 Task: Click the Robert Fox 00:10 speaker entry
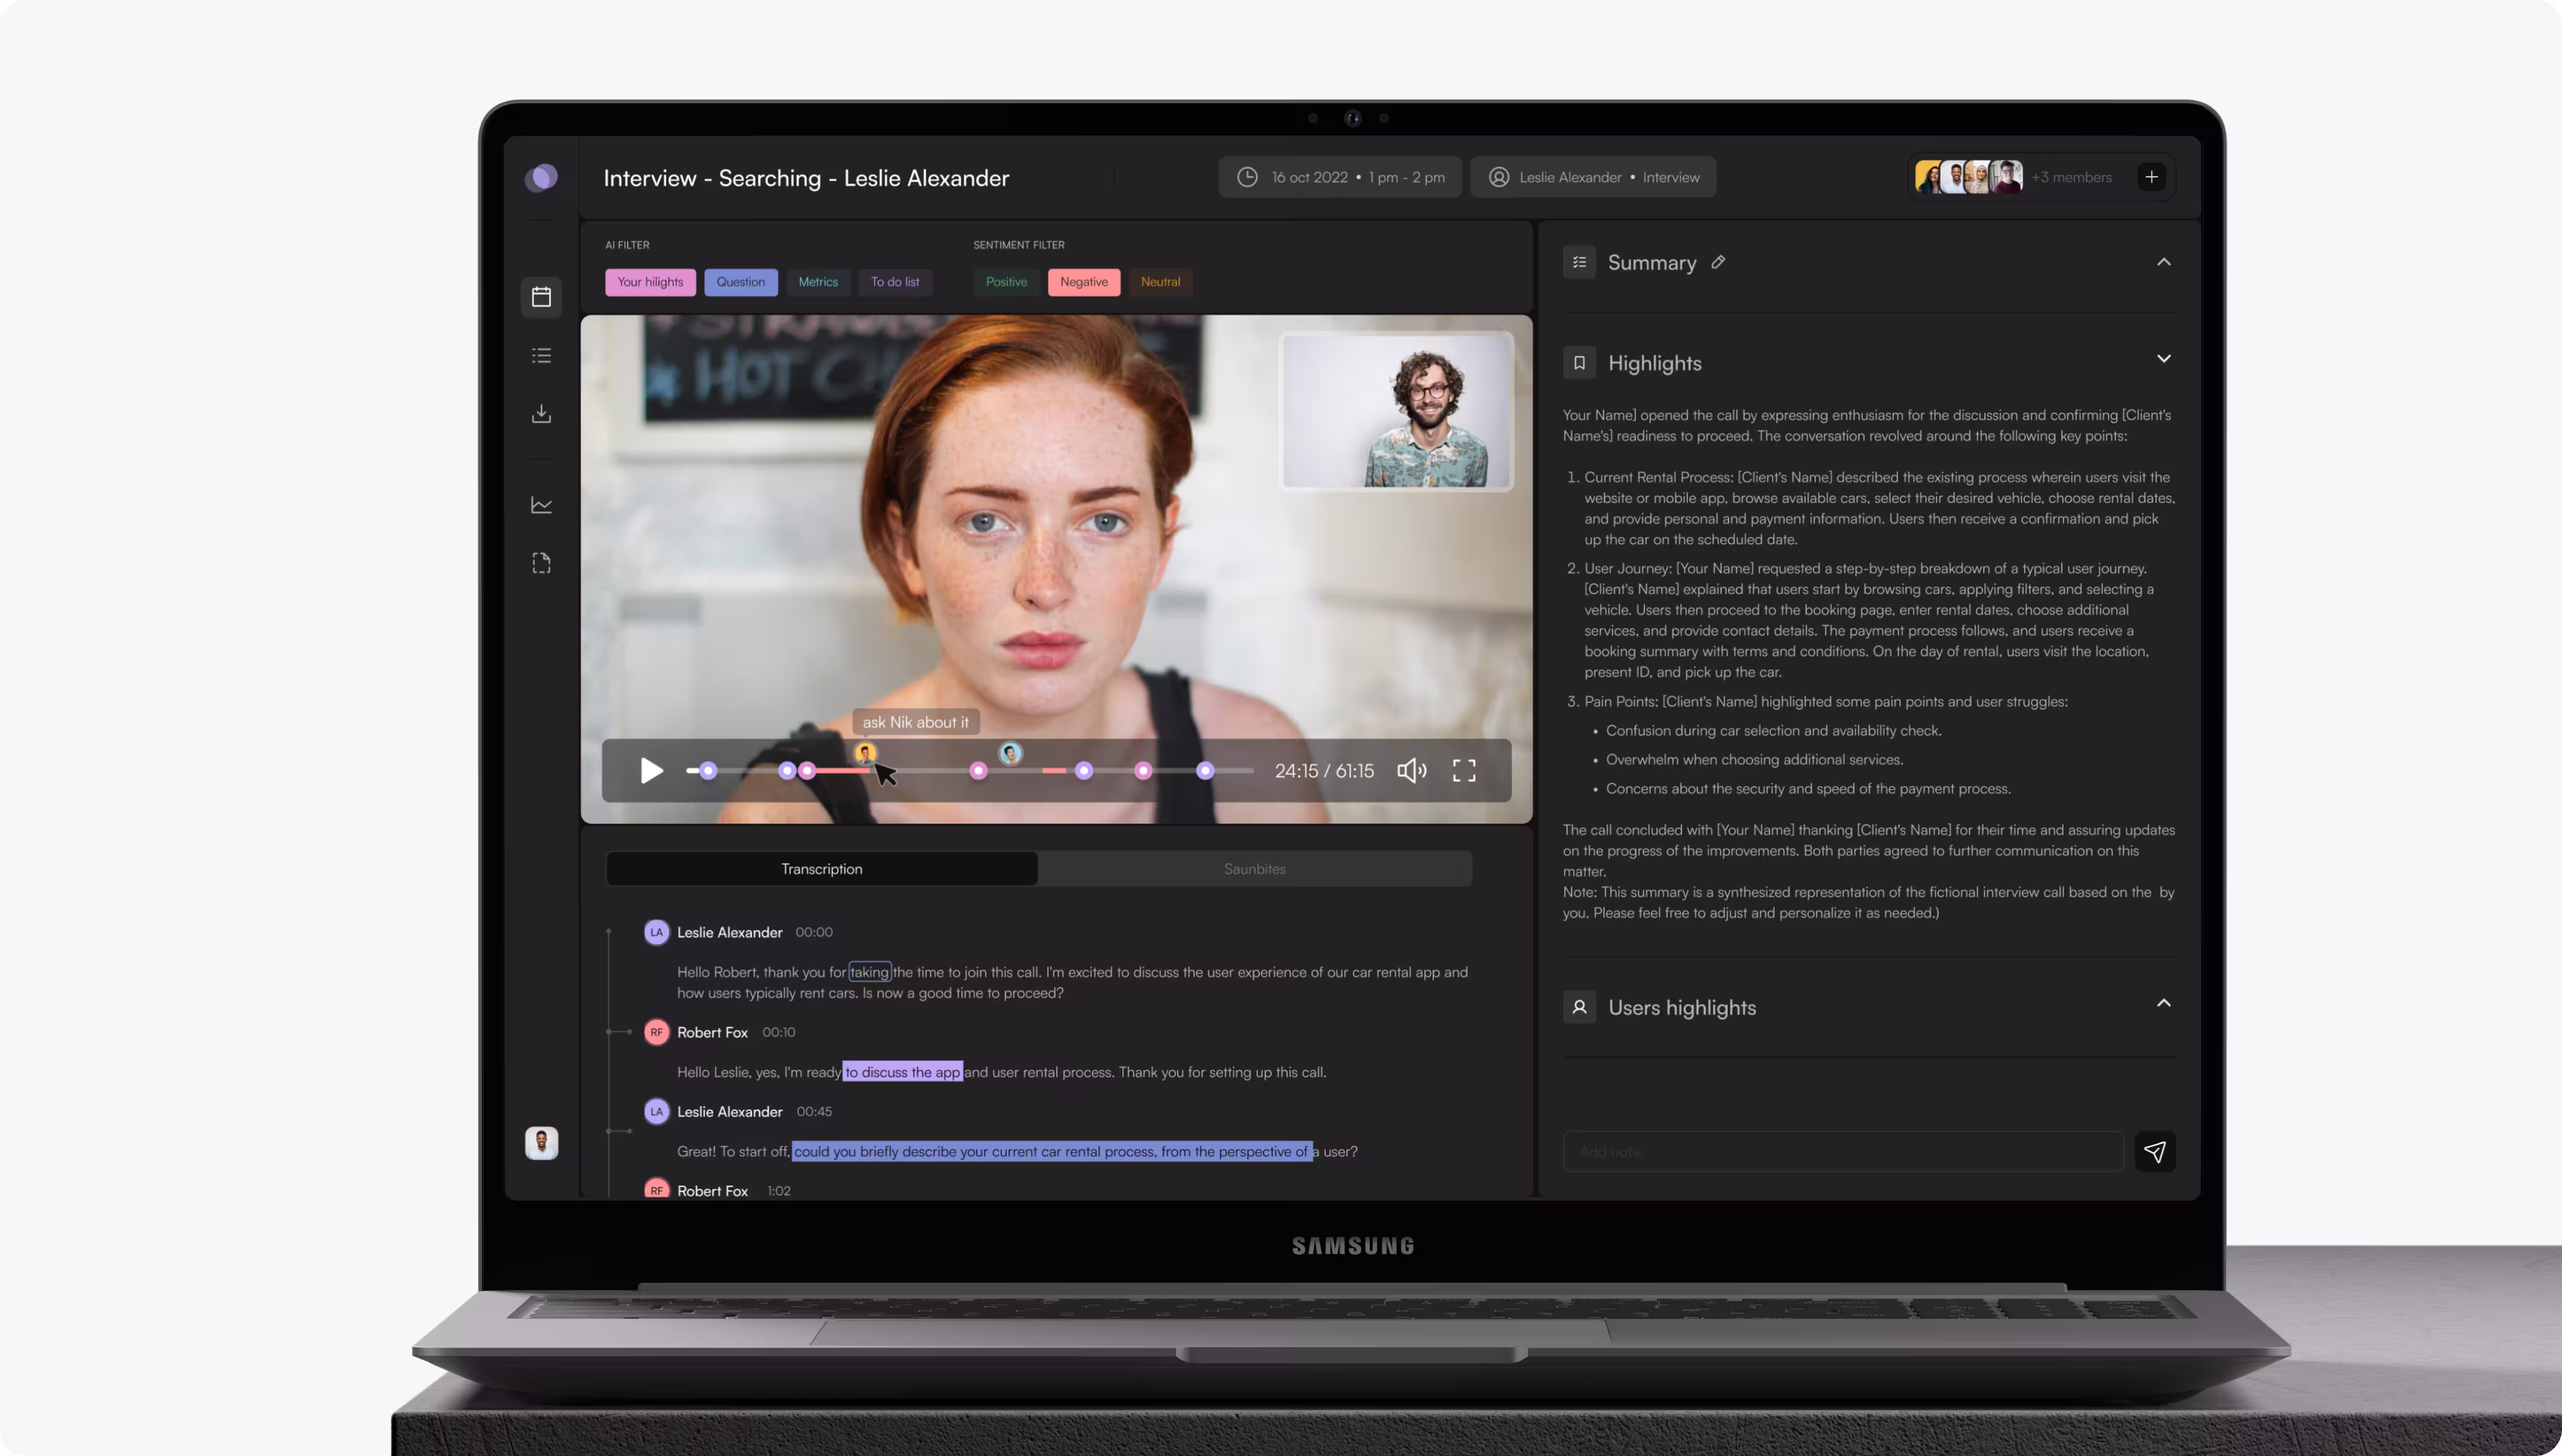tap(720, 1032)
